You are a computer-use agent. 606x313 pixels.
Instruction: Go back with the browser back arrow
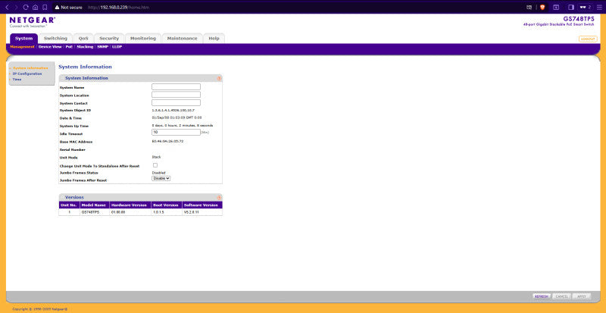click(x=7, y=7)
